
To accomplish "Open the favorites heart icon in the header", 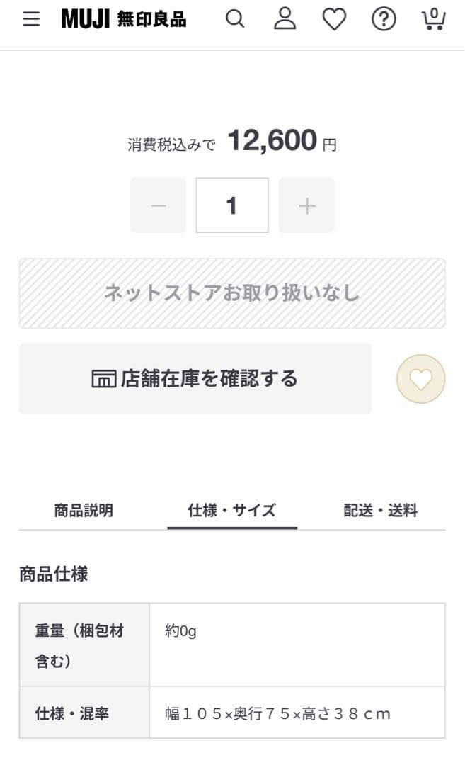I will [x=334, y=19].
